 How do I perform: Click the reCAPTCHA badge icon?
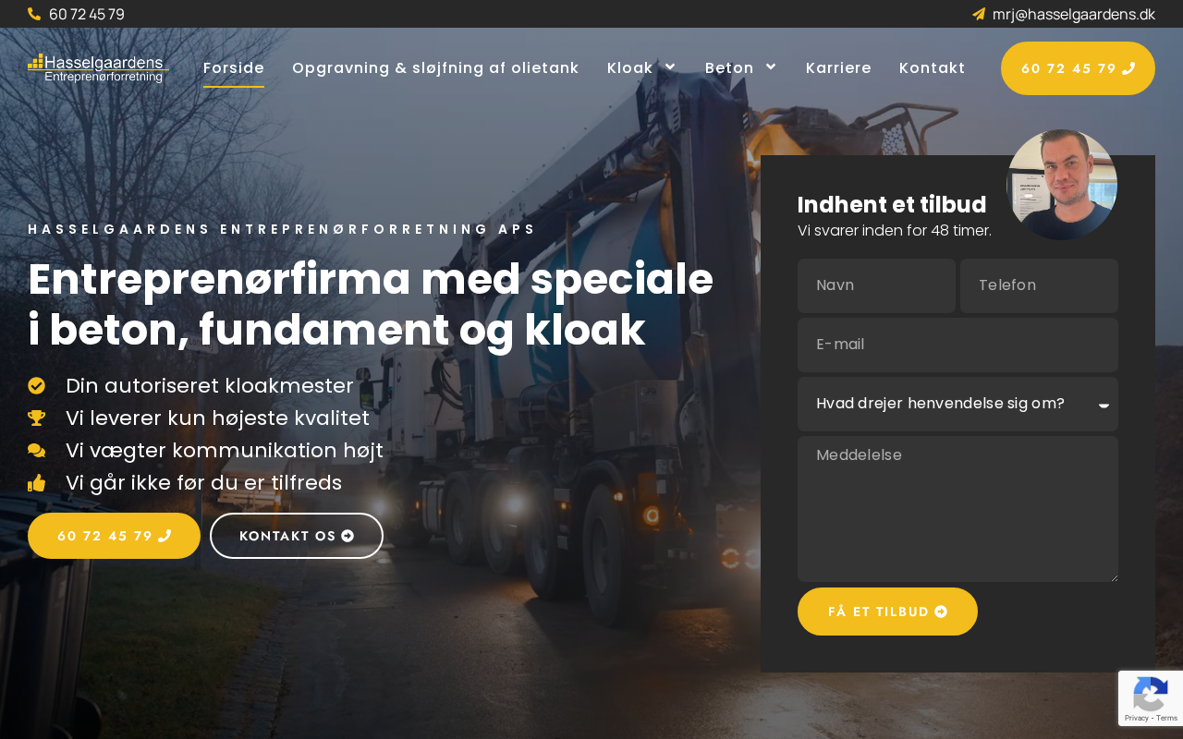pyautogui.click(x=1151, y=698)
